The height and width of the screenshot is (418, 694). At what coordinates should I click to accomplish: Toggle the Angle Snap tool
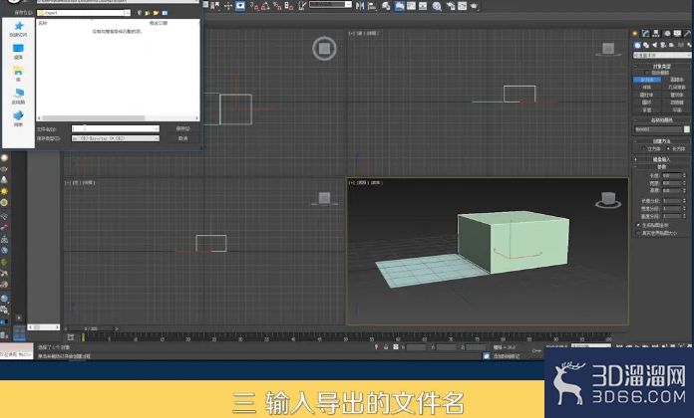pos(265,6)
